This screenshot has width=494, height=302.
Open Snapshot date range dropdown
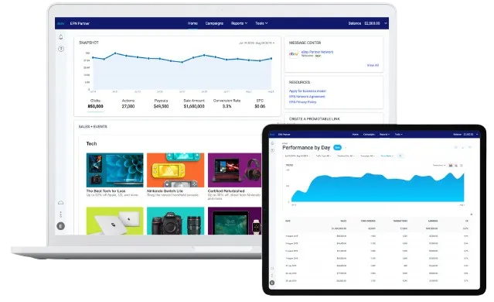257,43
